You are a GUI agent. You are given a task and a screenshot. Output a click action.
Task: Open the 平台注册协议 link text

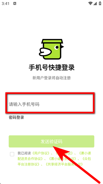point(29,164)
